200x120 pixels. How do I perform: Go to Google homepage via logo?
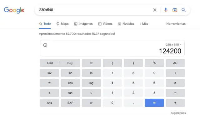click(x=14, y=10)
